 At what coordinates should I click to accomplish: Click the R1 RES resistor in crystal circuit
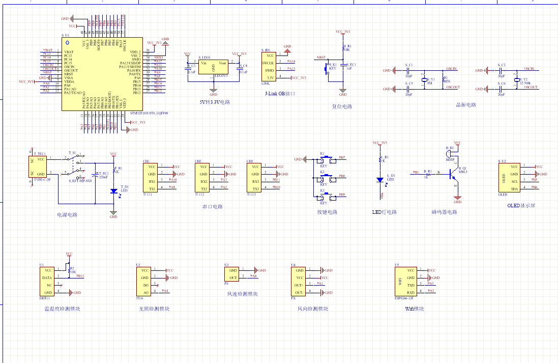443,79
